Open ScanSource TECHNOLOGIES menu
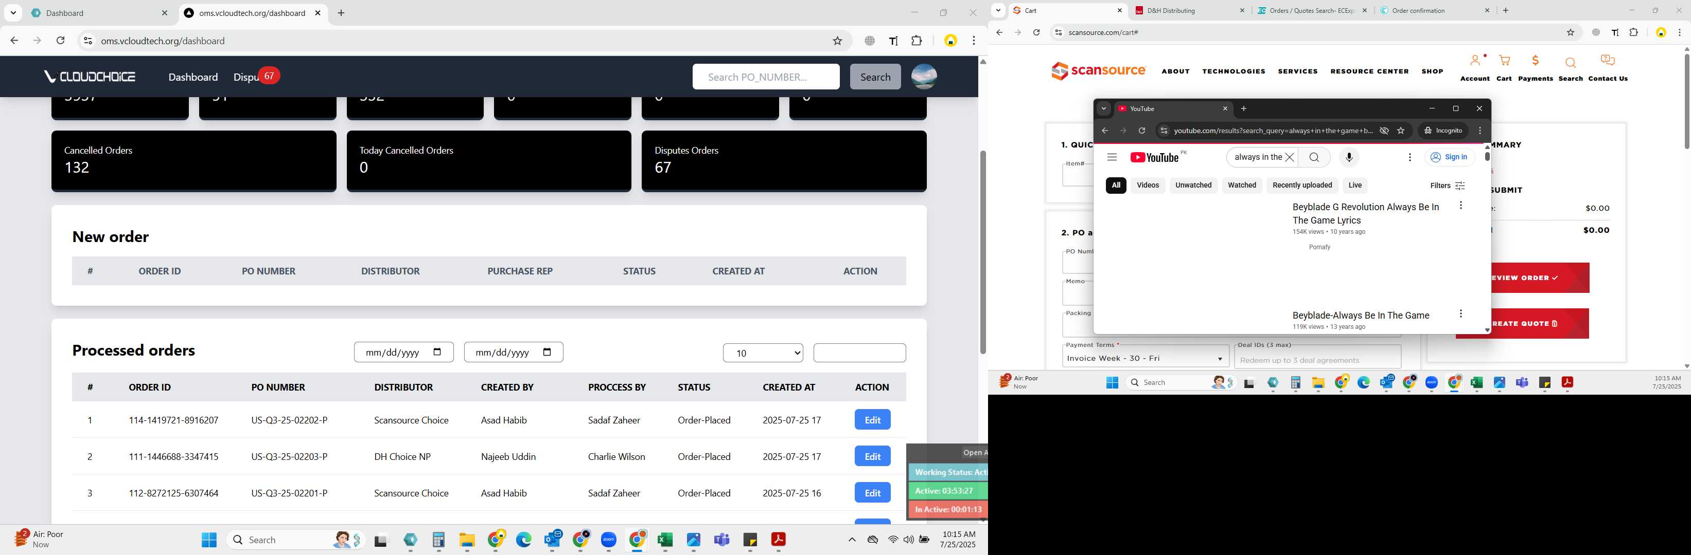Screen dimensions: 1691x555 click(1234, 71)
